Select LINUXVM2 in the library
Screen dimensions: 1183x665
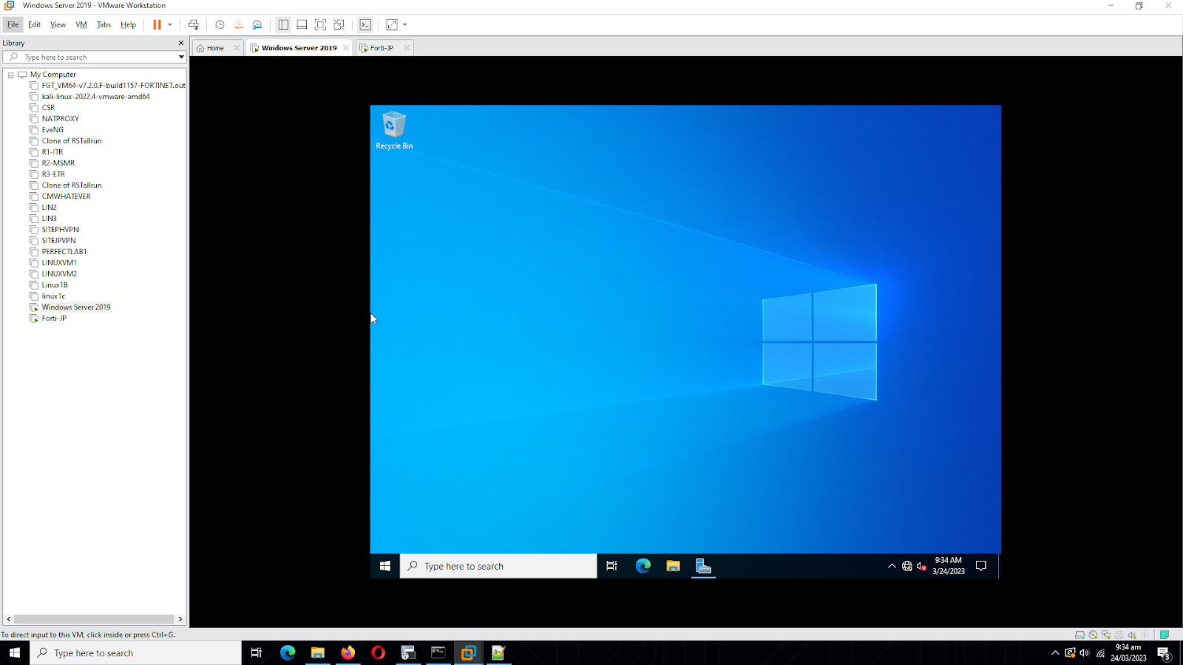tap(59, 274)
